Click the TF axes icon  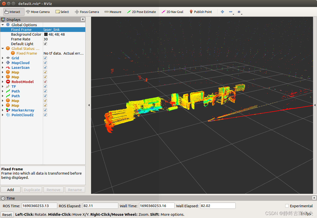tap(8, 86)
